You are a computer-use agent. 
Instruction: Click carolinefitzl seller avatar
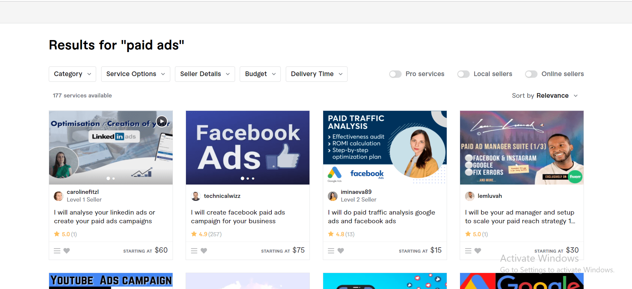pos(59,196)
